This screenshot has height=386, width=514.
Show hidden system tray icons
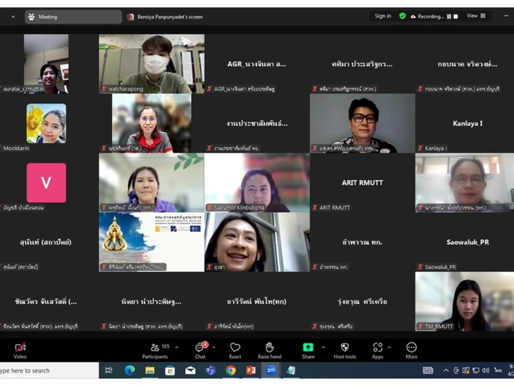click(x=446, y=370)
